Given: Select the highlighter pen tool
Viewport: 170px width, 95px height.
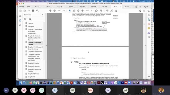Looking at the screenshot, I should tap(112, 11).
